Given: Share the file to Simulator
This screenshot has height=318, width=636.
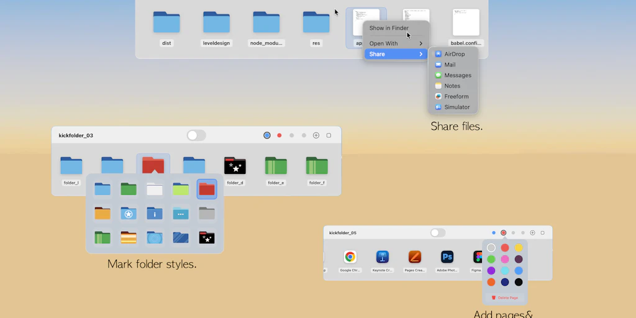Looking at the screenshot, I should click(x=453, y=107).
